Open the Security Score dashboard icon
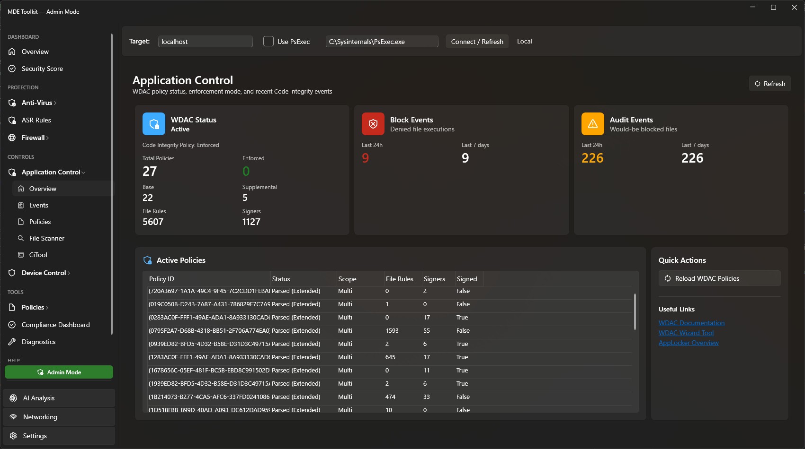This screenshot has height=449, width=805. point(12,69)
